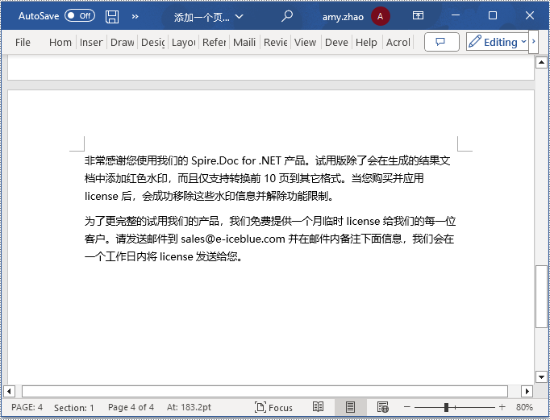Switch to Print Layout view icon

point(350,407)
